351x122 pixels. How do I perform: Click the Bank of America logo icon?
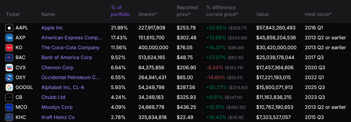pos(9,58)
